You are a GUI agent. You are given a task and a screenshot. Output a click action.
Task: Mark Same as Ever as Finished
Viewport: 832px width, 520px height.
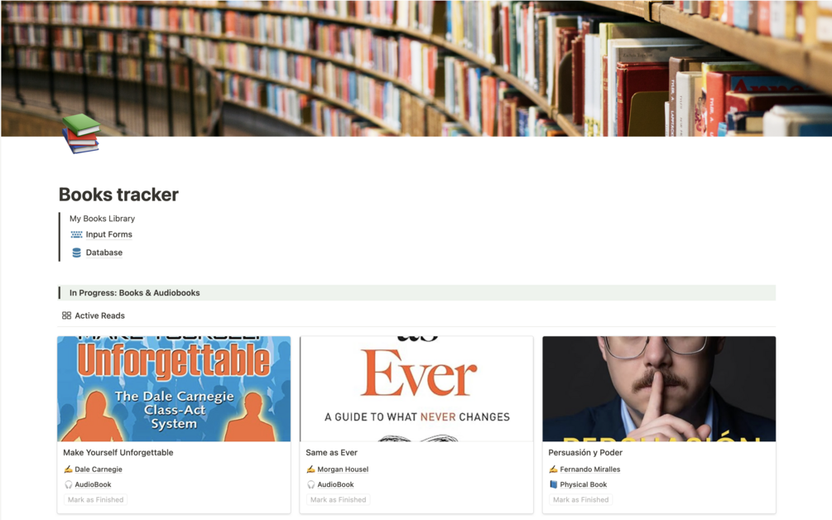point(338,500)
